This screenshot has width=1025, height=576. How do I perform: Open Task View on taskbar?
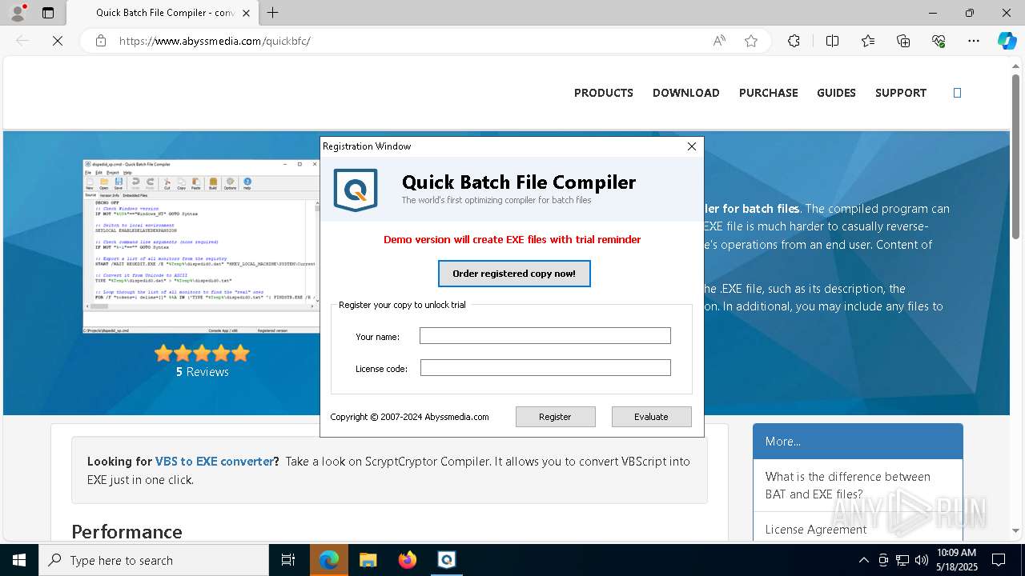point(288,560)
